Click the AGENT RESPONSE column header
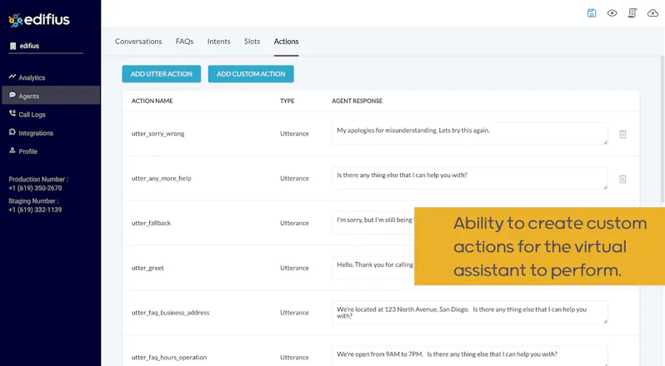665x366 pixels. (357, 101)
